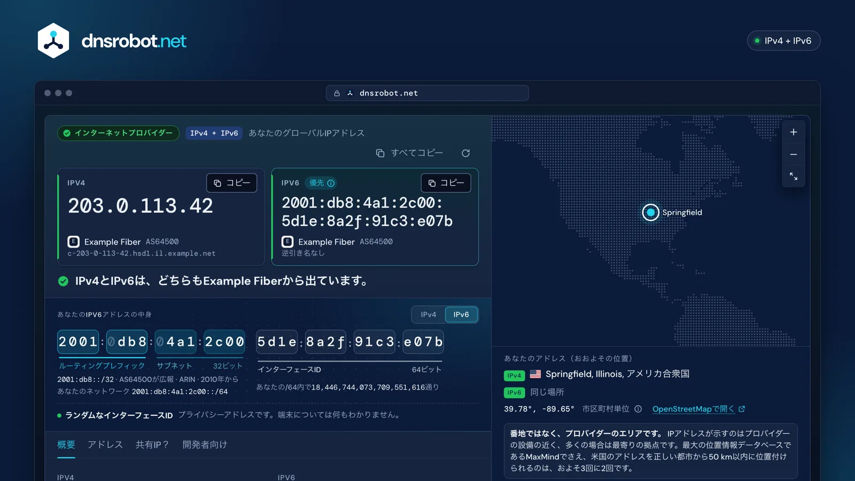Open the アドレス tab

pyautogui.click(x=105, y=445)
